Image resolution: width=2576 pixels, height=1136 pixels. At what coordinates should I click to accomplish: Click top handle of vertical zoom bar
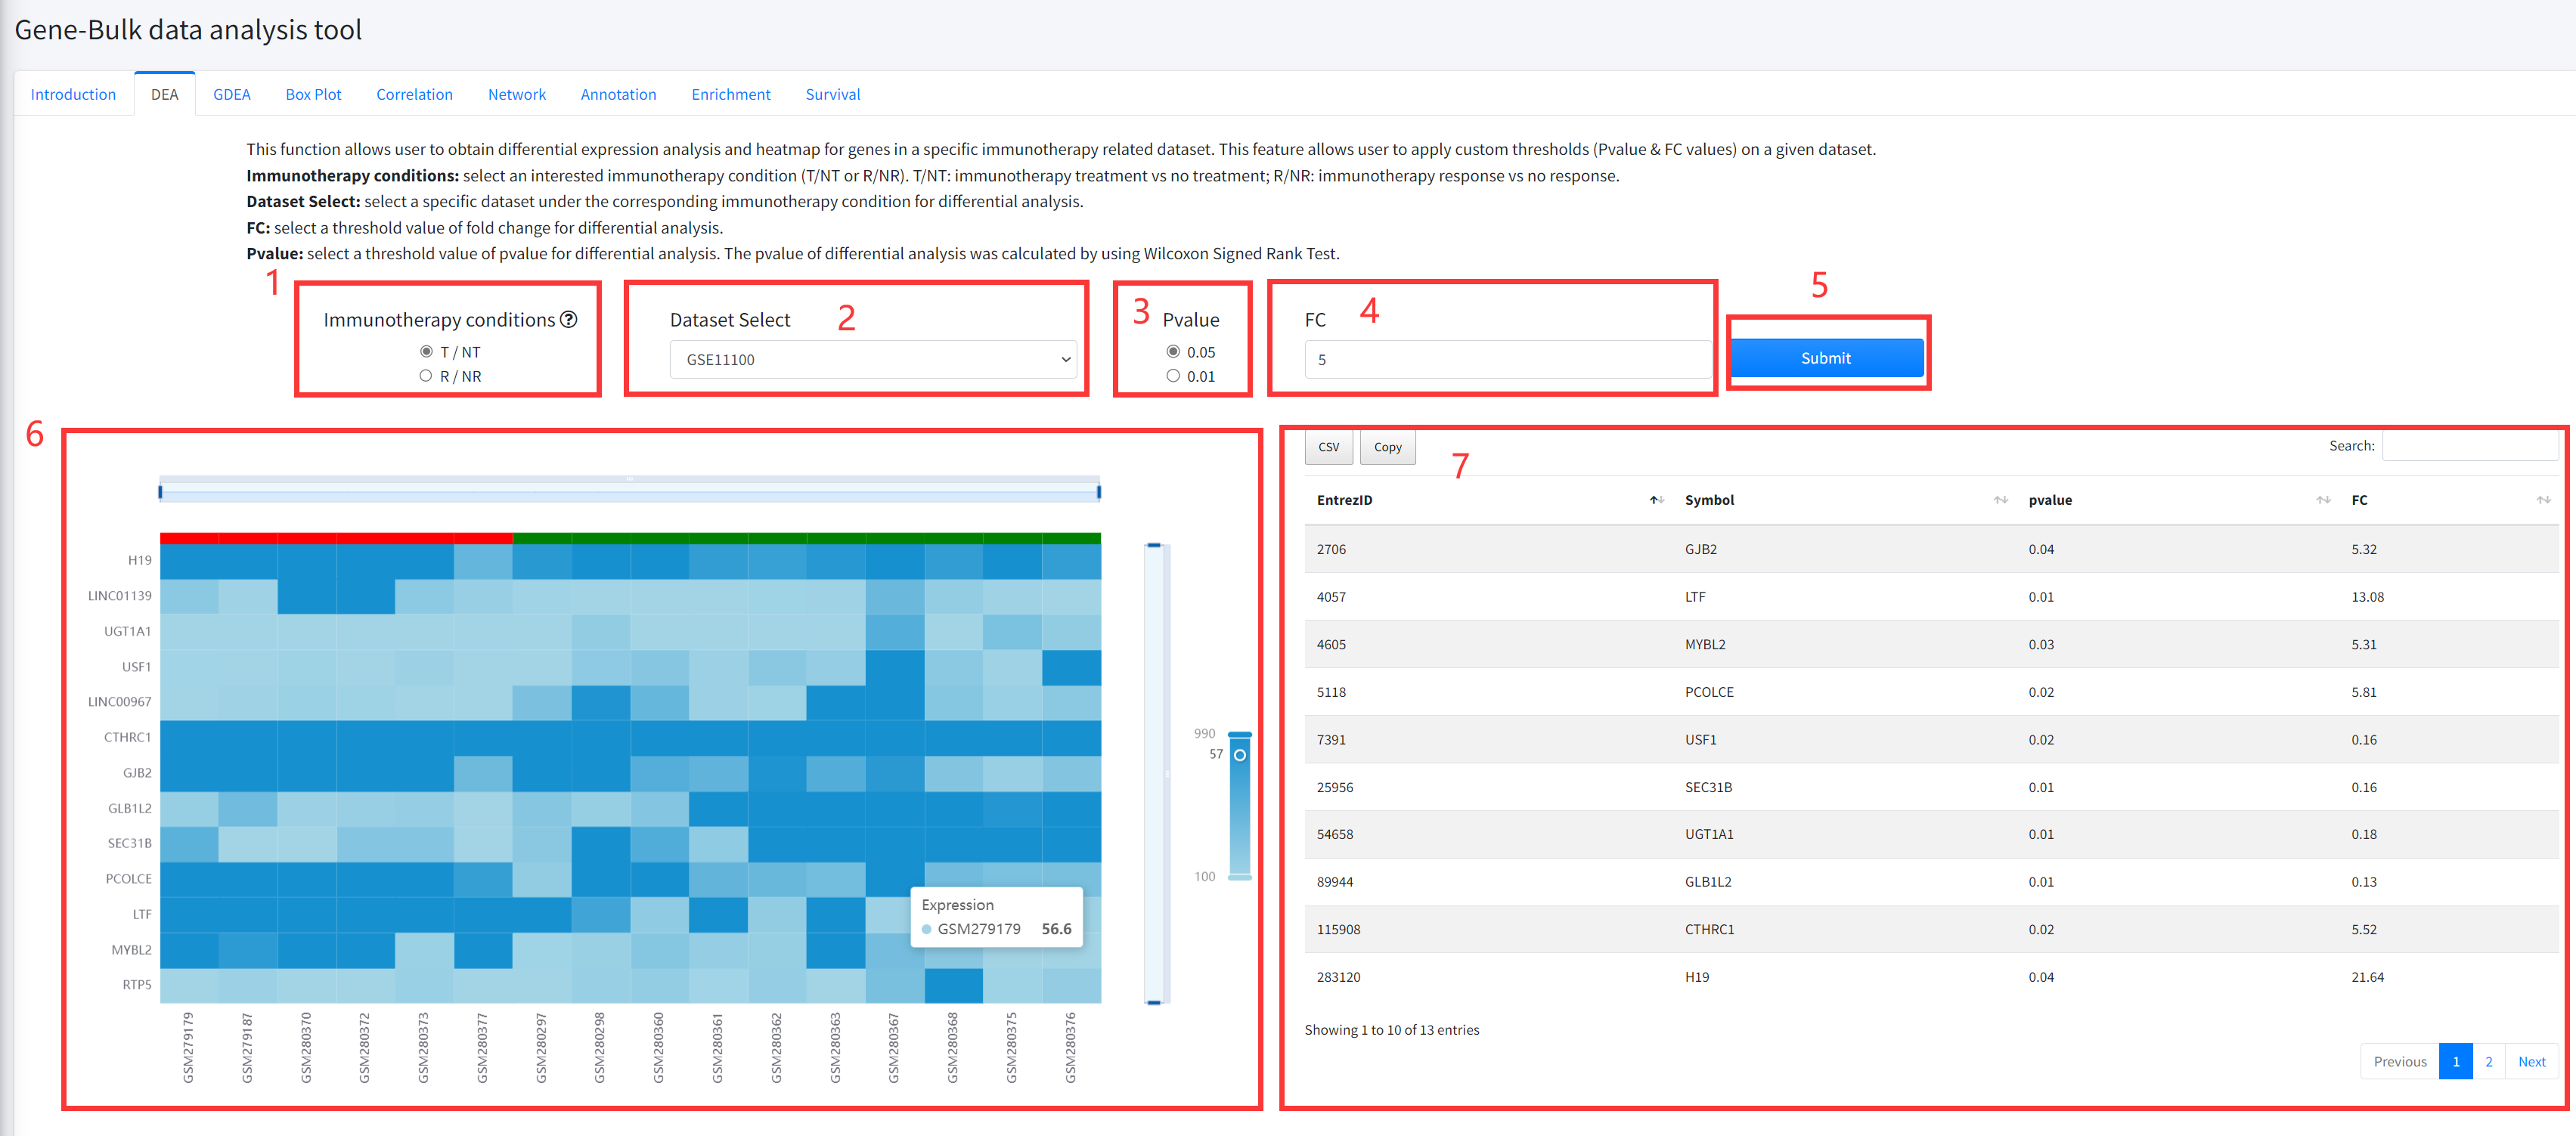1154,546
